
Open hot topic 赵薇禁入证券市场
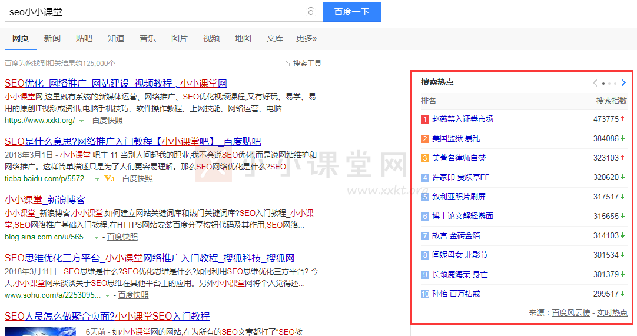pyautogui.click(x=463, y=119)
